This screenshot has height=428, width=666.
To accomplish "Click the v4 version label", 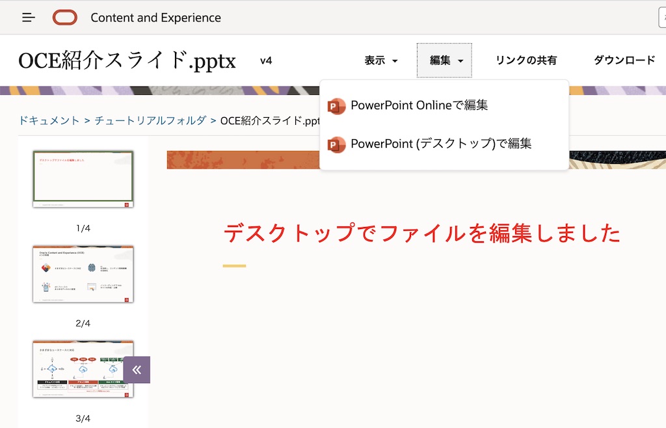I will 266,60.
